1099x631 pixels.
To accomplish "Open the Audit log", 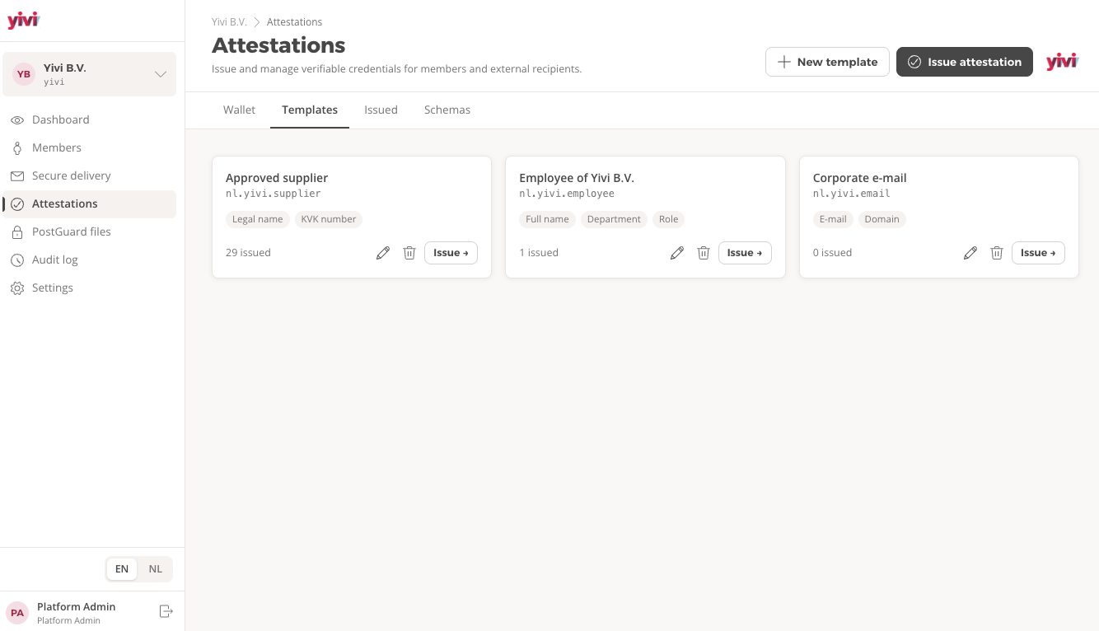I will pos(89,259).
